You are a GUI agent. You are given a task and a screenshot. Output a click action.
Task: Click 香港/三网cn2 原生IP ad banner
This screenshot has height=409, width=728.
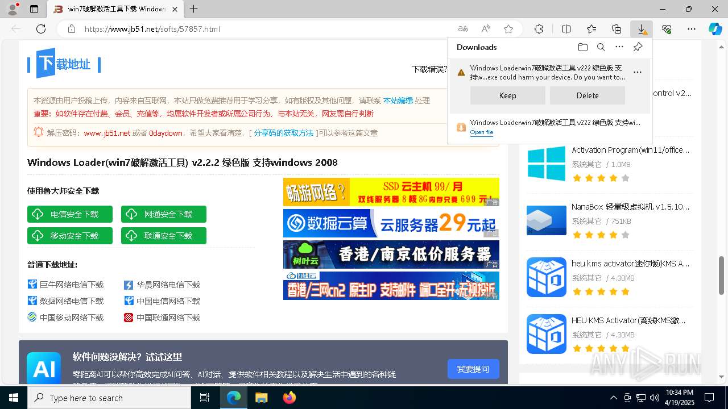coord(391,286)
